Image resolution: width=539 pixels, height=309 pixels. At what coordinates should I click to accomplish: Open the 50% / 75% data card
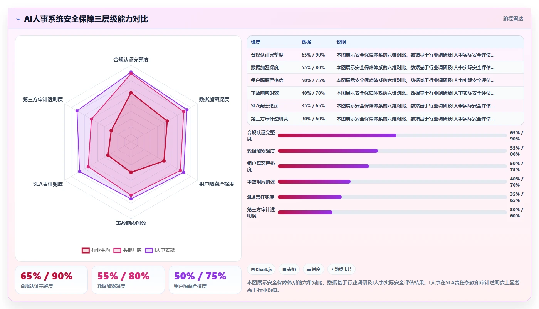pyautogui.click(x=205, y=280)
